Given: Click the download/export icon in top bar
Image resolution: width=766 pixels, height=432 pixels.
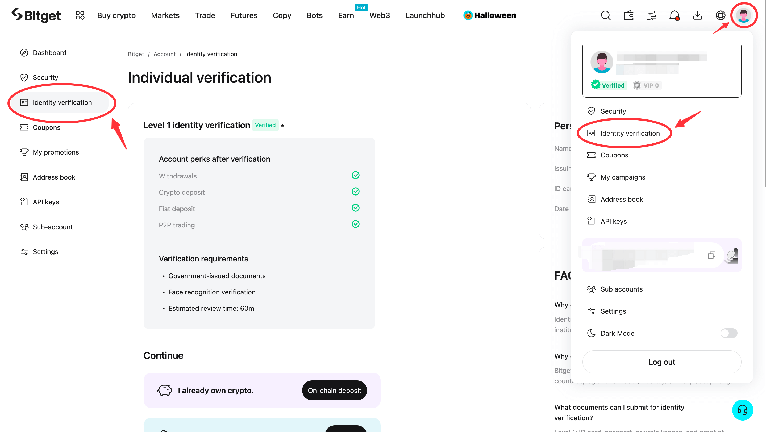Looking at the screenshot, I should (x=697, y=15).
